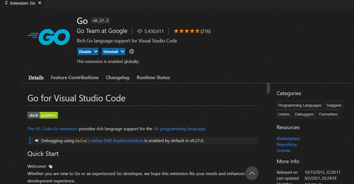
Task: Select the Runtime Status tab
Action: click(x=153, y=78)
